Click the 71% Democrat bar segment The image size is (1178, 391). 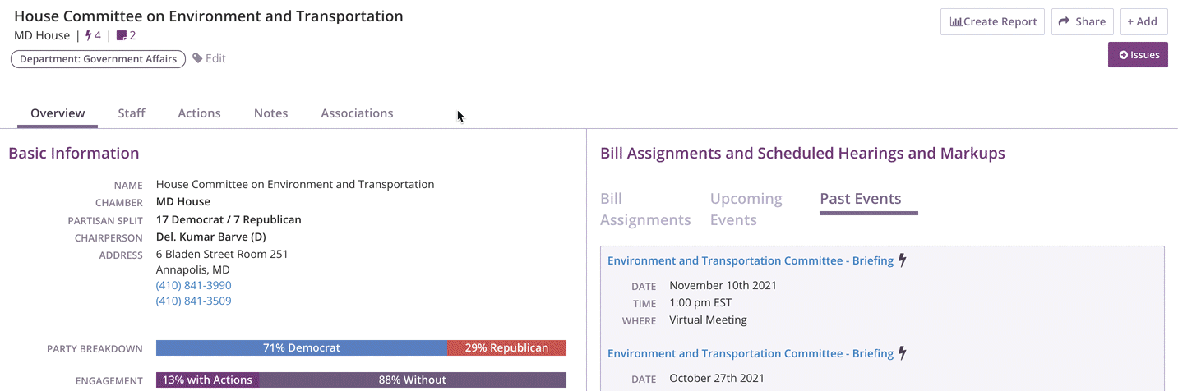click(302, 348)
